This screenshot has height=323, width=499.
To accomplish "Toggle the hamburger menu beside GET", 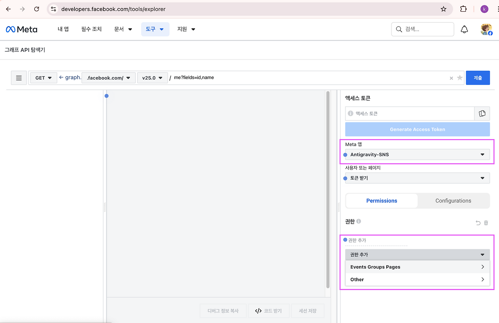I will (x=19, y=78).
